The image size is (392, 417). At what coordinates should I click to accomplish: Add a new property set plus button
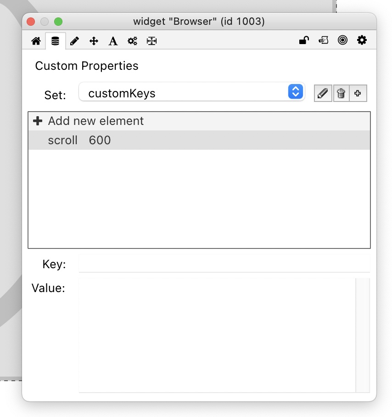pos(358,93)
